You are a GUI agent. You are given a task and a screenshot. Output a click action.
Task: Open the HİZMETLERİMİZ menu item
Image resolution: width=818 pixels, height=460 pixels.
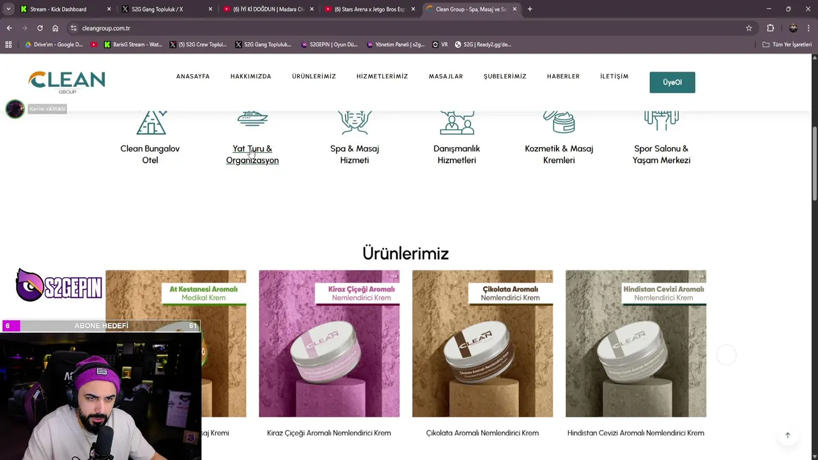tap(382, 76)
